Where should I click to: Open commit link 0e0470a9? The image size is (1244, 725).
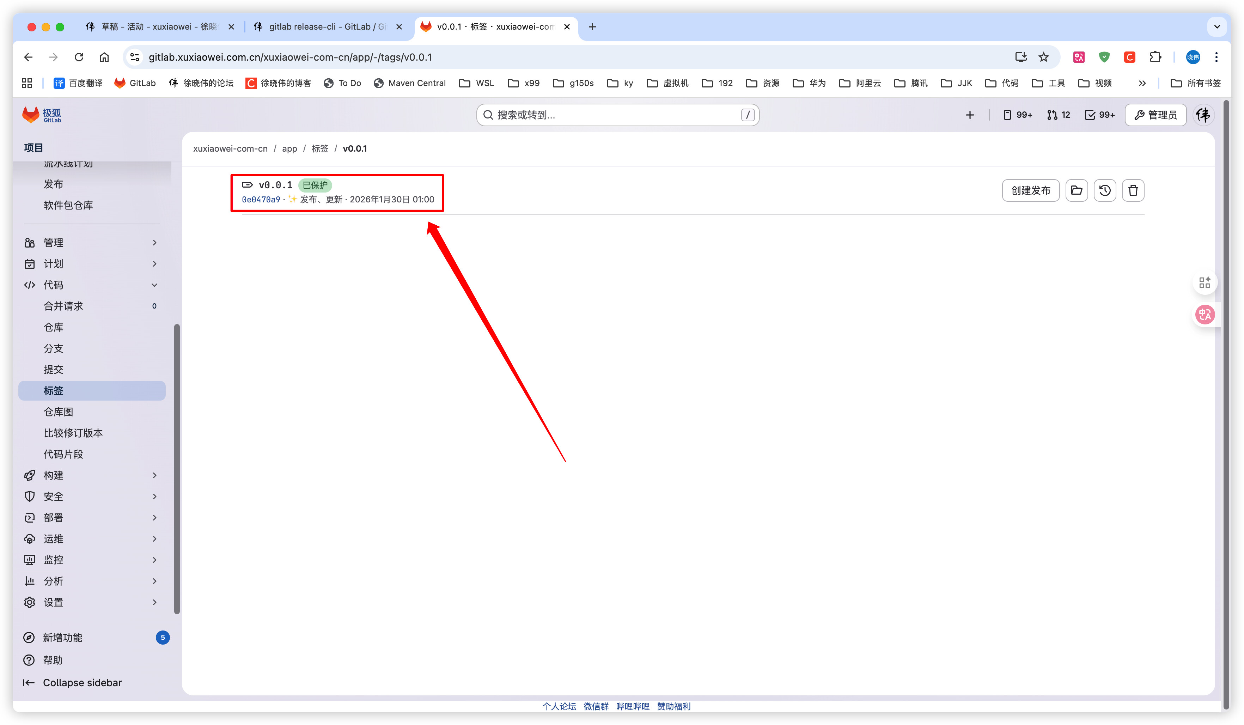pyautogui.click(x=261, y=199)
